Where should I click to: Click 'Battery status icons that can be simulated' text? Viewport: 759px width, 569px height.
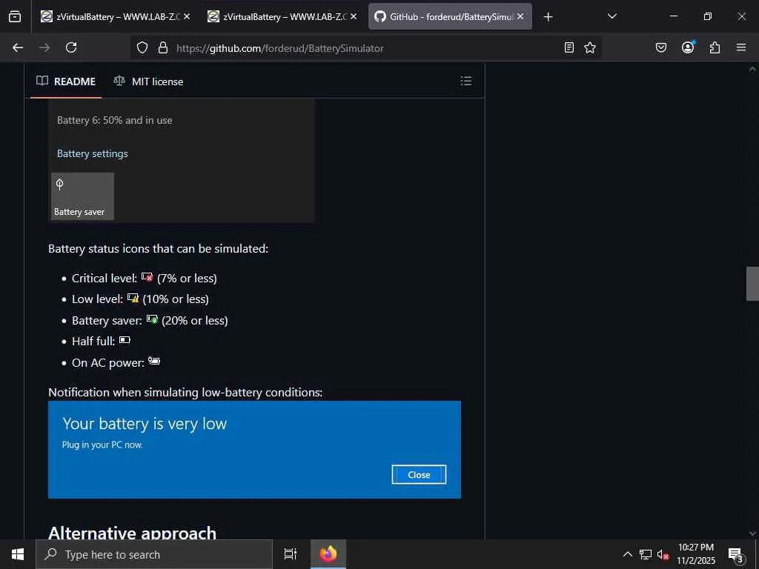[159, 249]
